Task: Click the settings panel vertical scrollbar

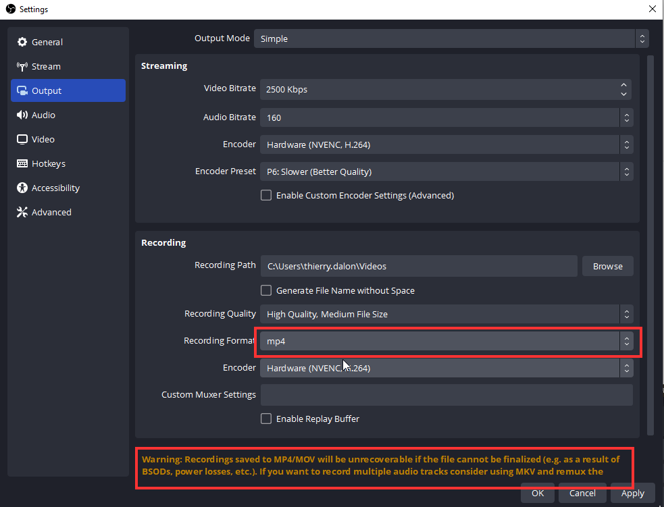Action: click(x=650, y=246)
